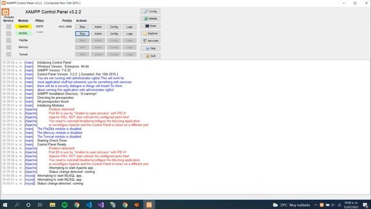View MySQL Logs
Viewport: 371px width, 209px height.
click(x=129, y=34)
